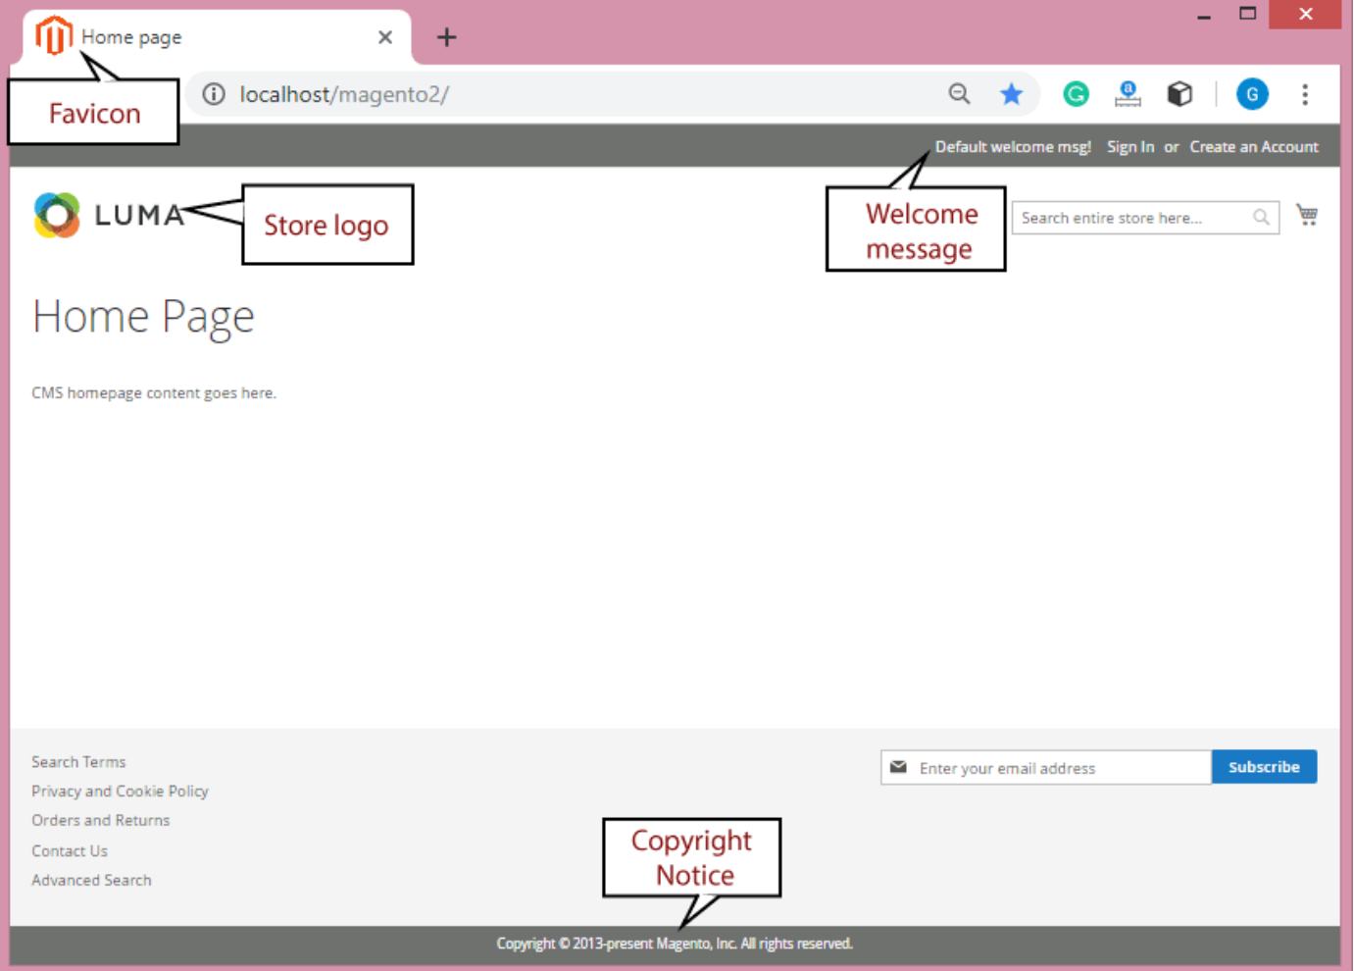This screenshot has height=971, width=1354.
Task: Click the shopping cart icon
Action: (1306, 215)
